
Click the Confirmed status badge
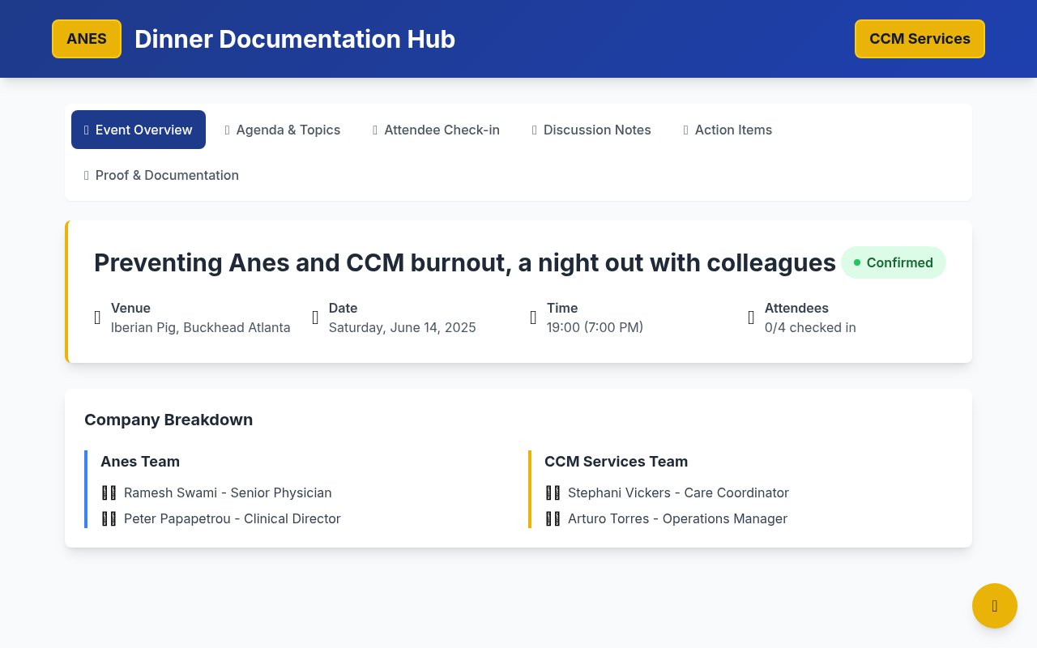pyautogui.click(x=893, y=262)
